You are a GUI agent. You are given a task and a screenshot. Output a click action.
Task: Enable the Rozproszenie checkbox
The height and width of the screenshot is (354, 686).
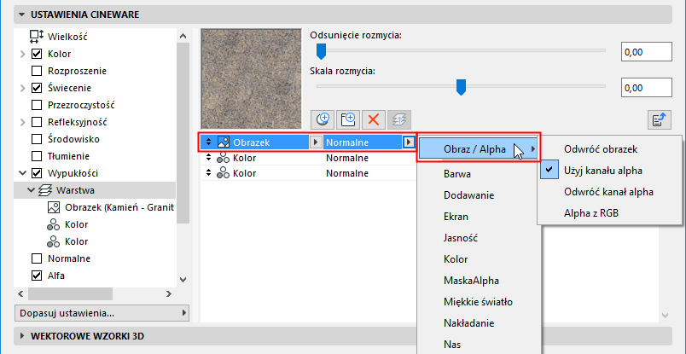pos(38,71)
